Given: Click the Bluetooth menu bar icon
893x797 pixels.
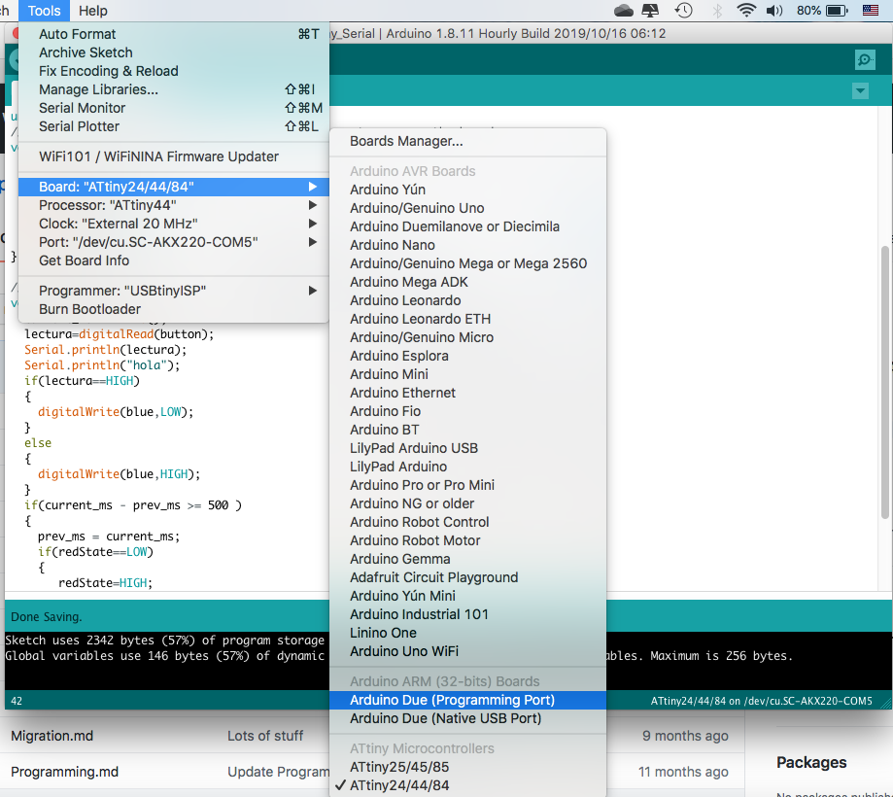Looking at the screenshot, I should coord(717,11).
